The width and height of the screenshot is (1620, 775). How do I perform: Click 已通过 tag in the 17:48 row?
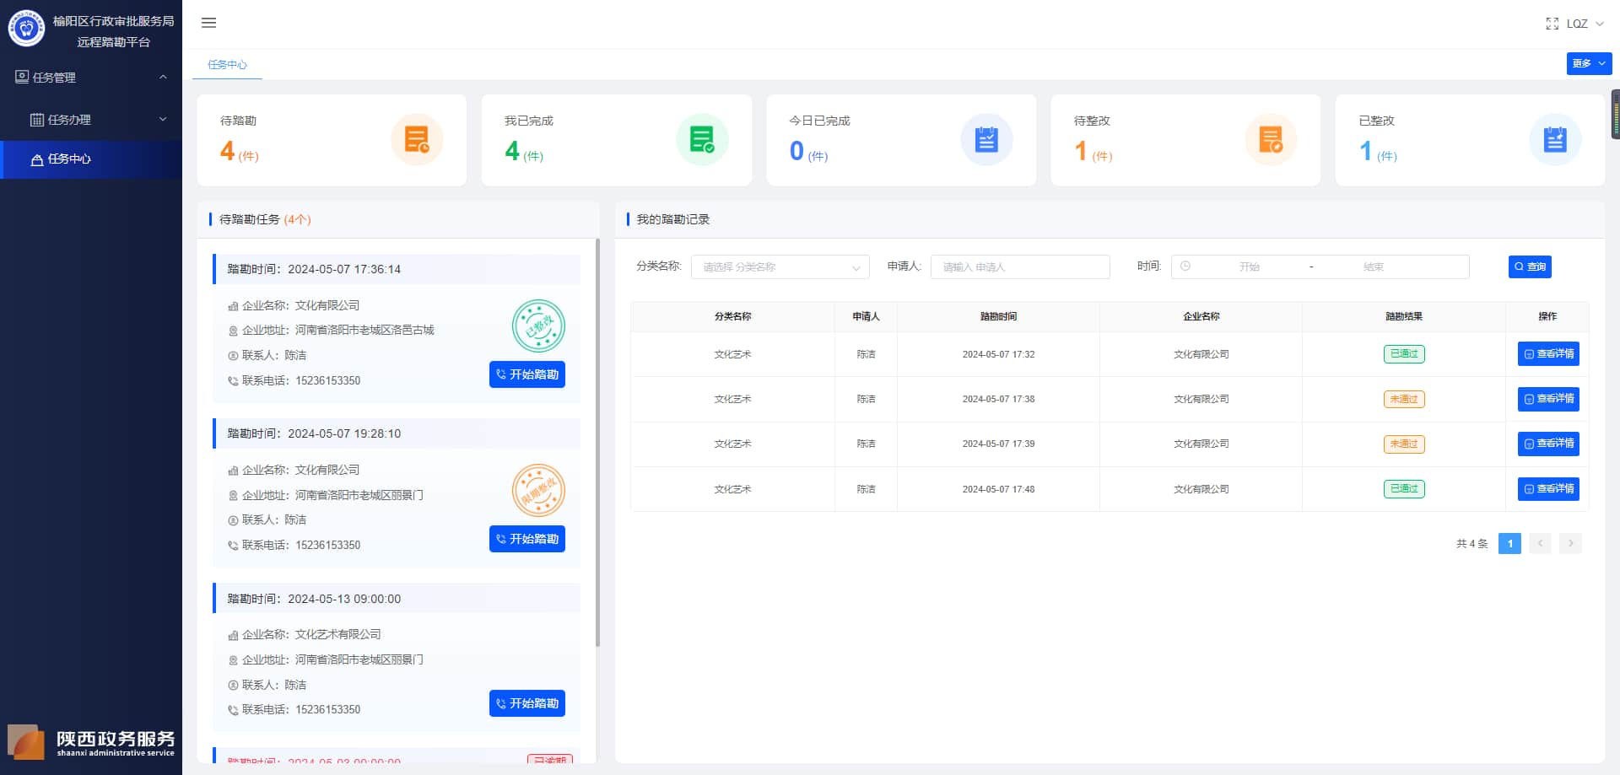click(1404, 489)
